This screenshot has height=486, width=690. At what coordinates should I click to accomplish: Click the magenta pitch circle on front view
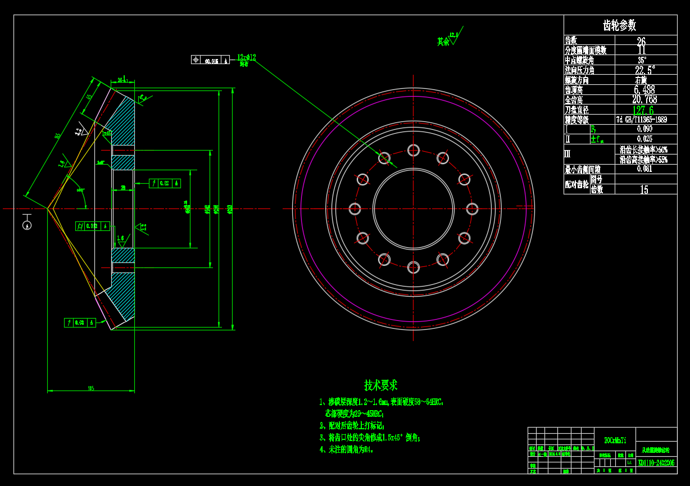click(301, 208)
